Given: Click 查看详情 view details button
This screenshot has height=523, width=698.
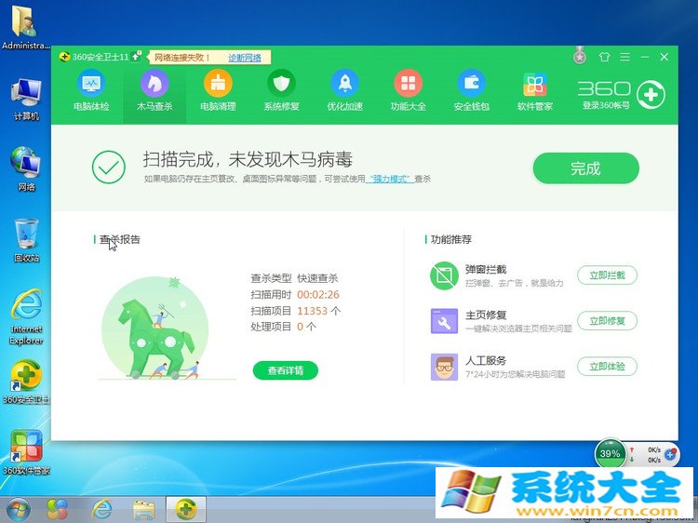Looking at the screenshot, I should (286, 370).
